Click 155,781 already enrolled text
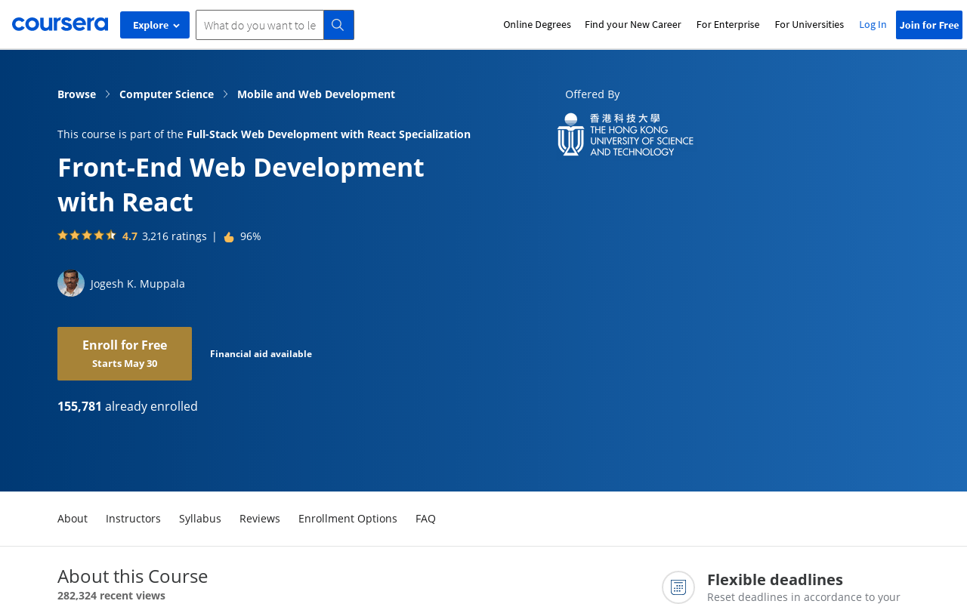This screenshot has height=604, width=967. [x=128, y=406]
